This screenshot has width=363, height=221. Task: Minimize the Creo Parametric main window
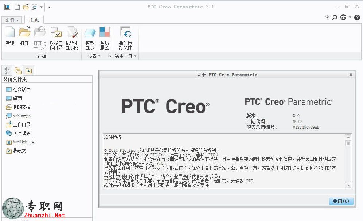(337, 7)
